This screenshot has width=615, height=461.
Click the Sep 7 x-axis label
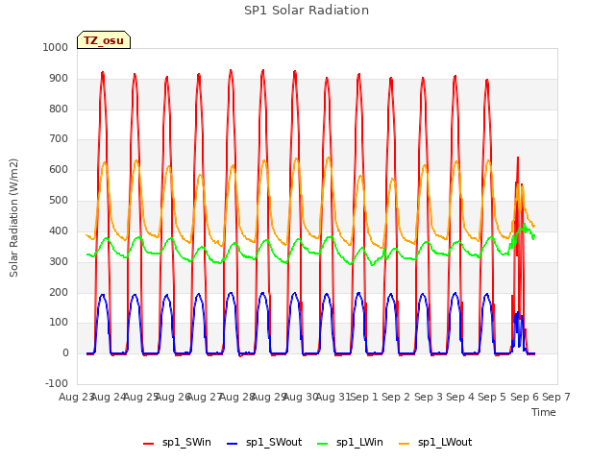pyautogui.click(x=556, y=397)
